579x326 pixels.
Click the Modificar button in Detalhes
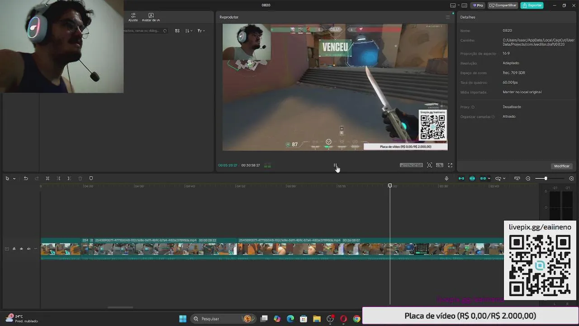click(x=562, y=166)
